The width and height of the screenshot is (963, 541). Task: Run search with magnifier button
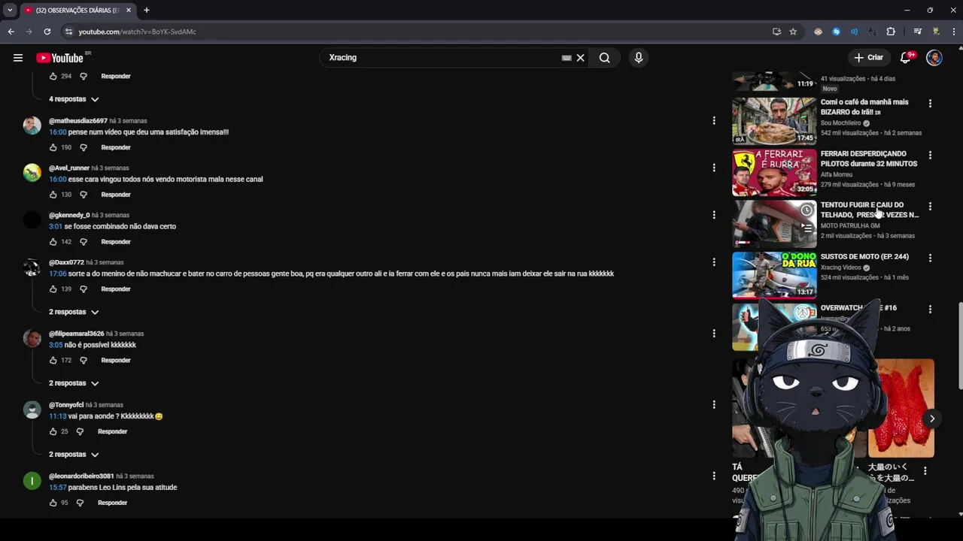click(x=604, y=58)
